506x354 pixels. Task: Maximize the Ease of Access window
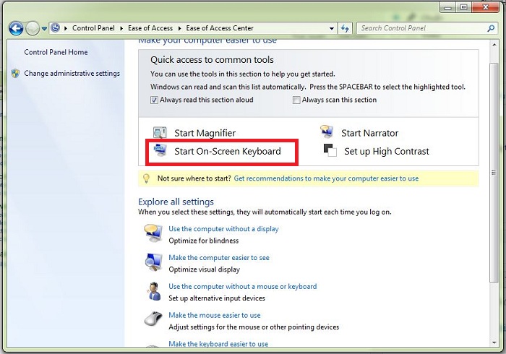[x=464, y=7]
